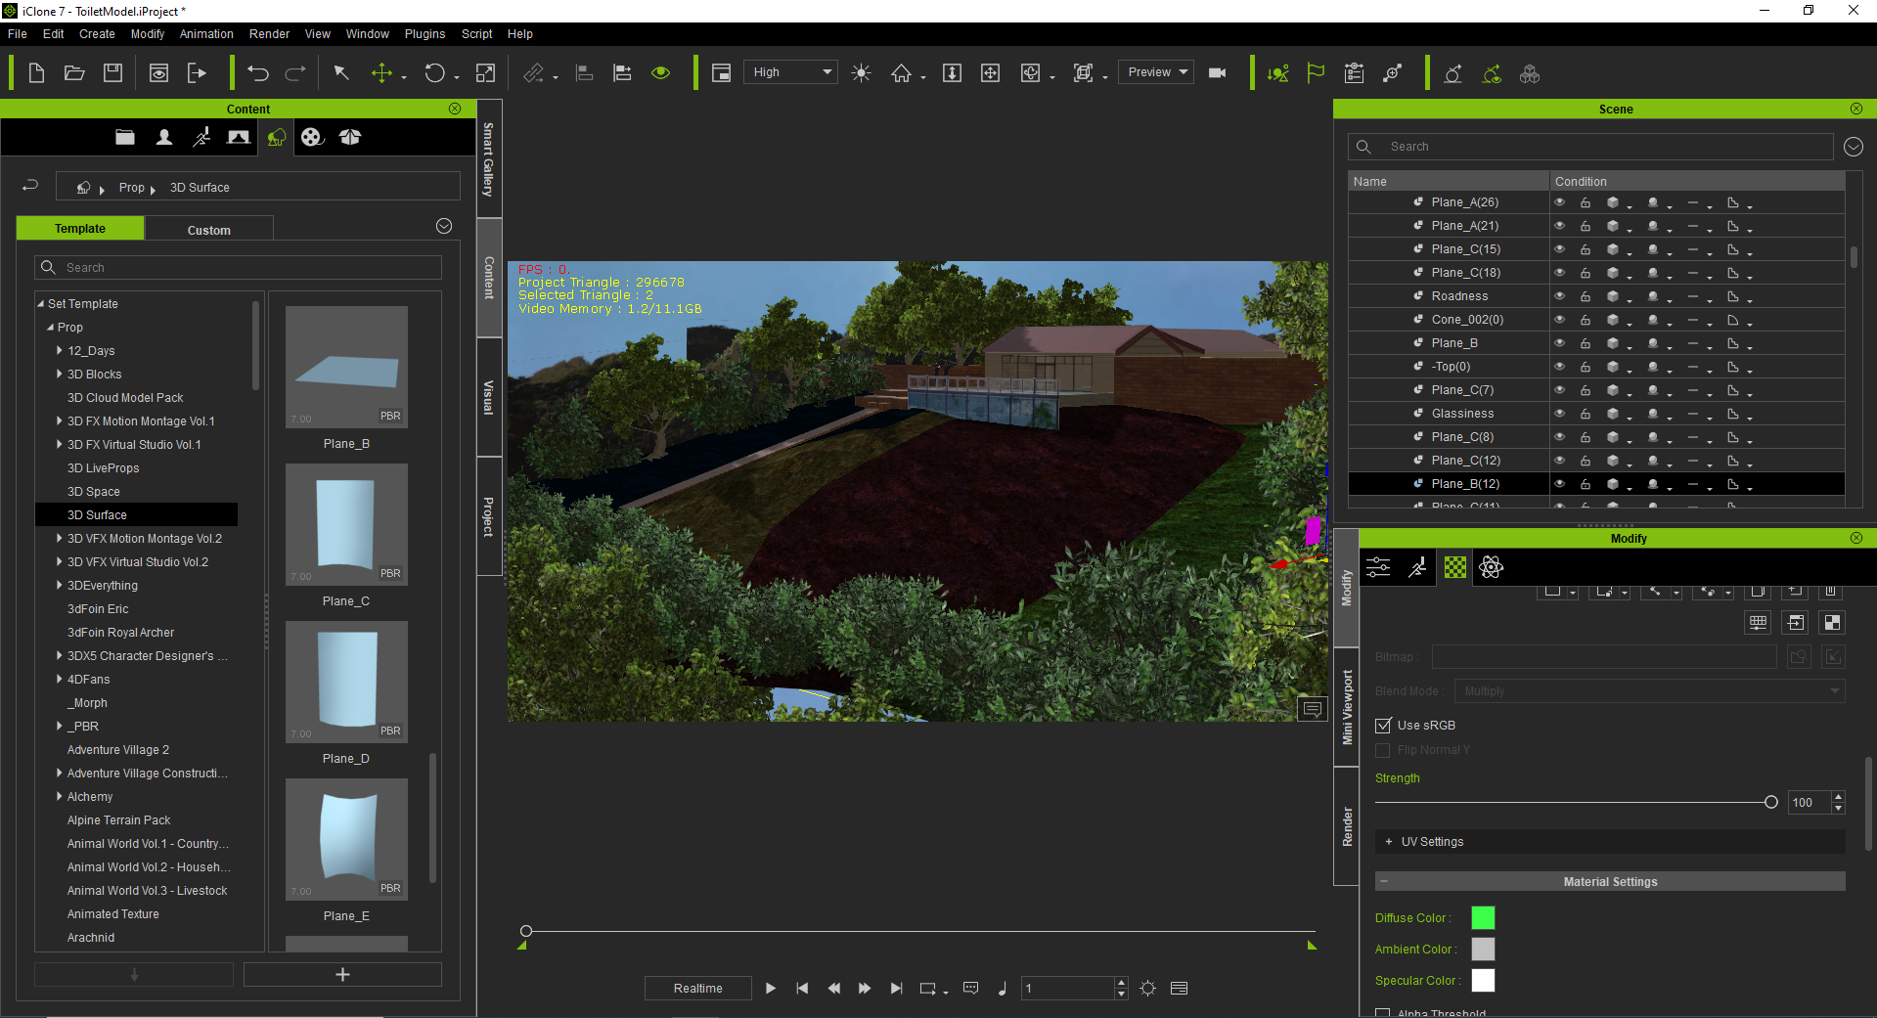Open the Material checker tab in Modify
Image resolution: width=1877 pixels, height=1018 pixels.
(x=1455, y=567)
